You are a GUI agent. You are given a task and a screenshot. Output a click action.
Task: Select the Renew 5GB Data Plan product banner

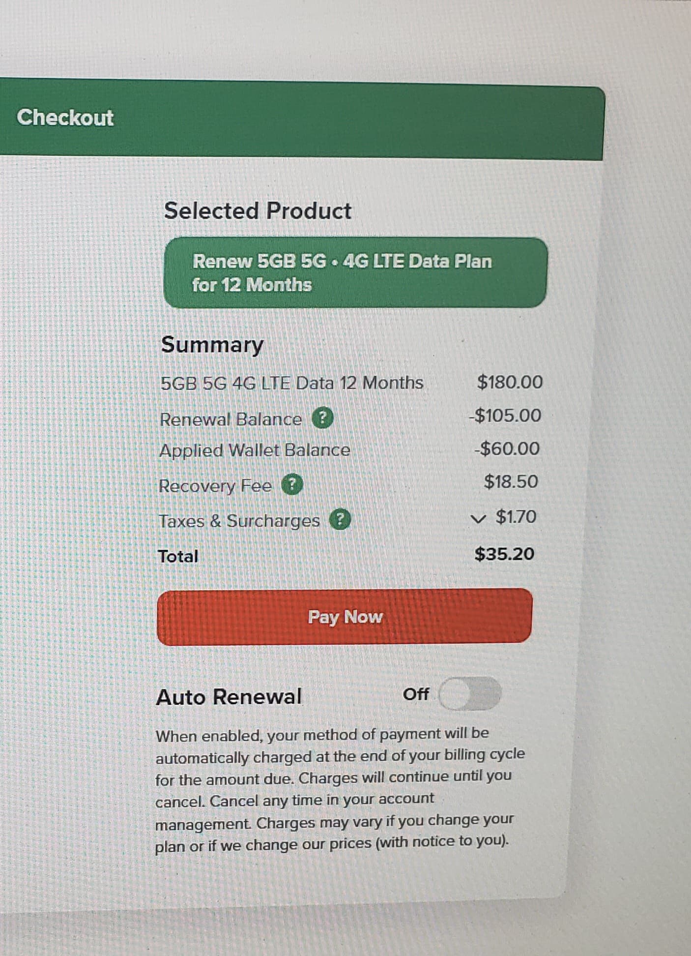[355, 273]
